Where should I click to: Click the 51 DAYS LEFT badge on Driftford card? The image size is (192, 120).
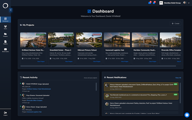tap(41, 35)
